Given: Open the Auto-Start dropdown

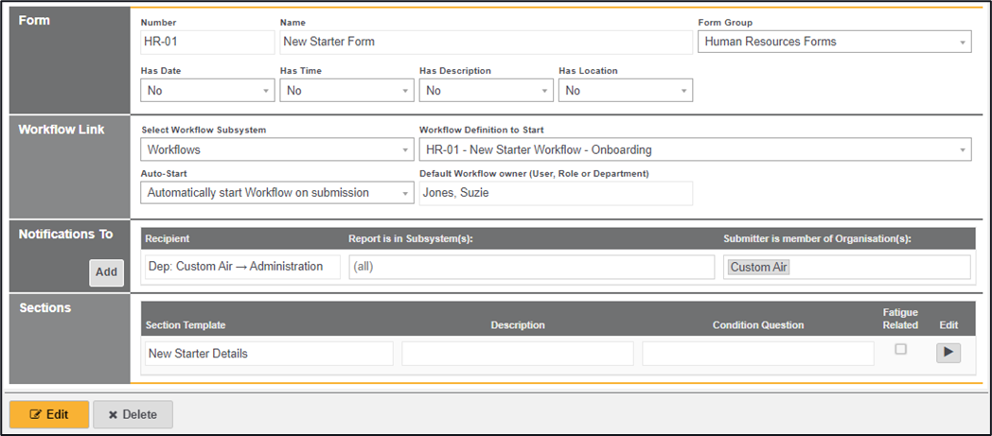Looking at the screenshot, I should (x=276, y=193).
